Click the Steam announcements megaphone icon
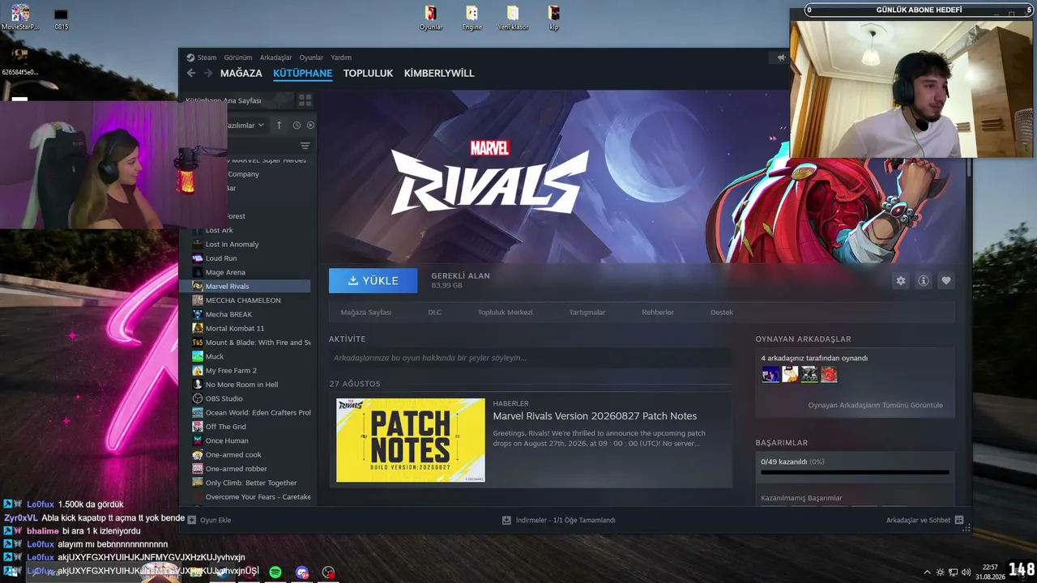 coord(782,57)
